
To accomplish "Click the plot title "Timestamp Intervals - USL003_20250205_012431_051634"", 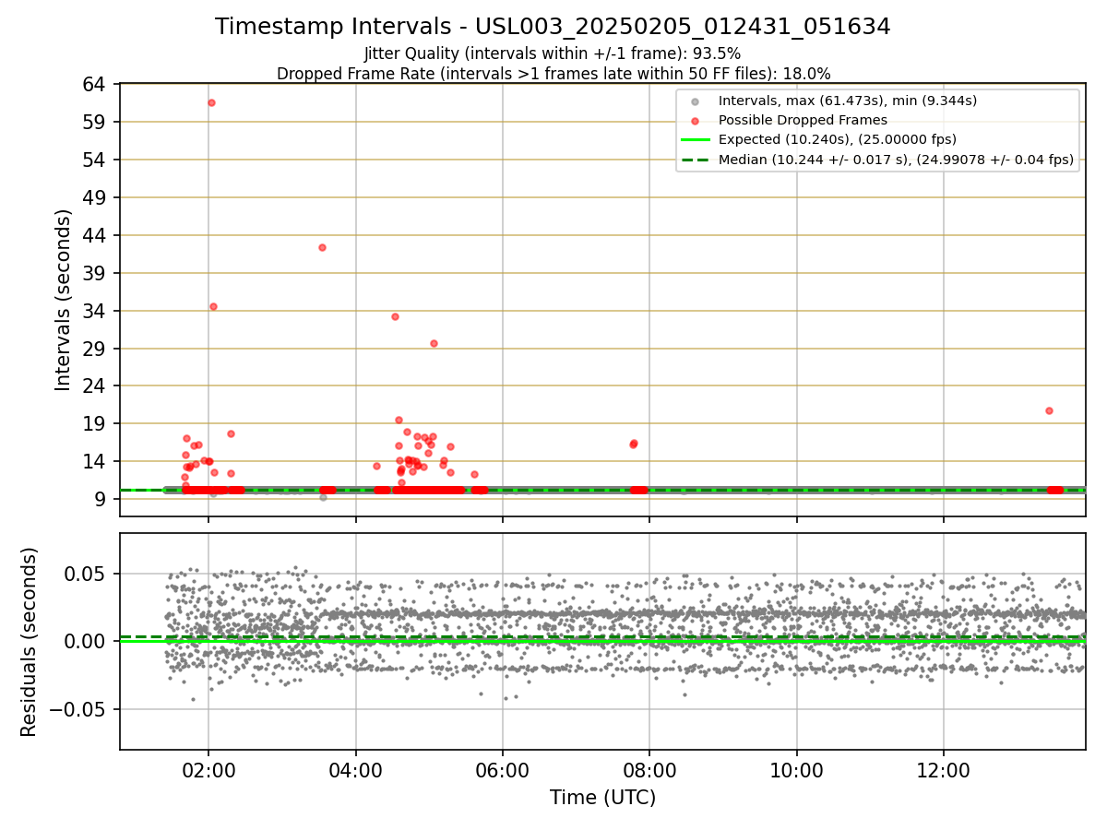I will click(x=553, y=27).
